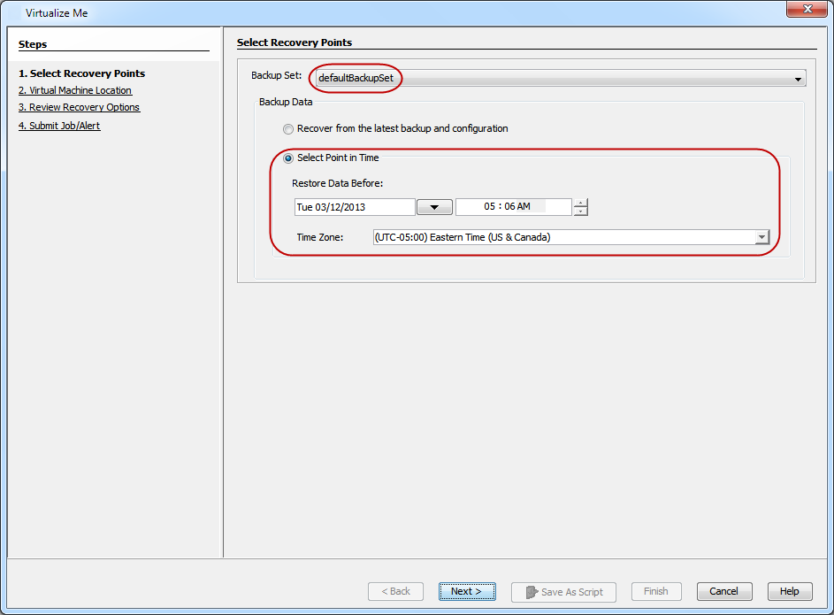This screenshot has height=615, width=834.
Task: Choose the 'Select Point in Time' radio button
Action: coord(288,158)
